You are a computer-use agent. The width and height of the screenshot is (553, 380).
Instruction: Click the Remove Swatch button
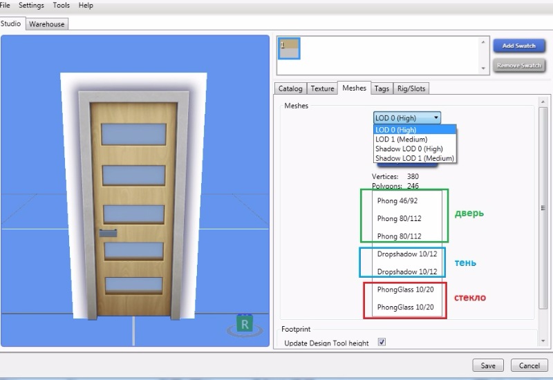pyautogui.click(x=518, y=66)
